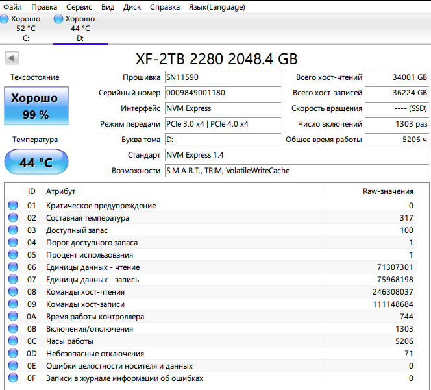
Task: Click status icon of attribute 03
Action: point(13,230)
